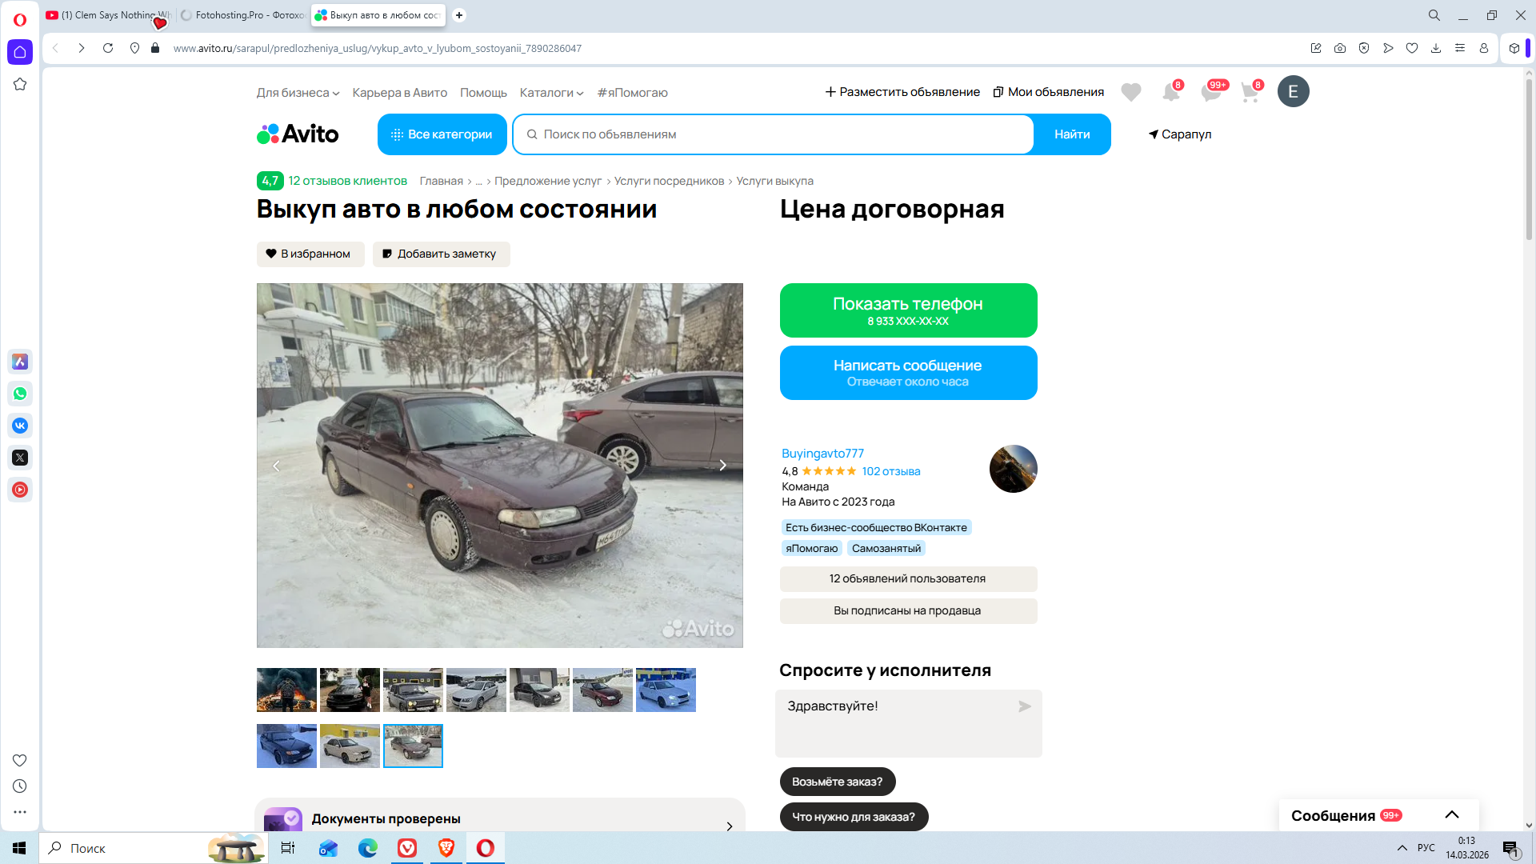
Task: Expand the Сообщения chat panel
Action: coord(1451,815)
